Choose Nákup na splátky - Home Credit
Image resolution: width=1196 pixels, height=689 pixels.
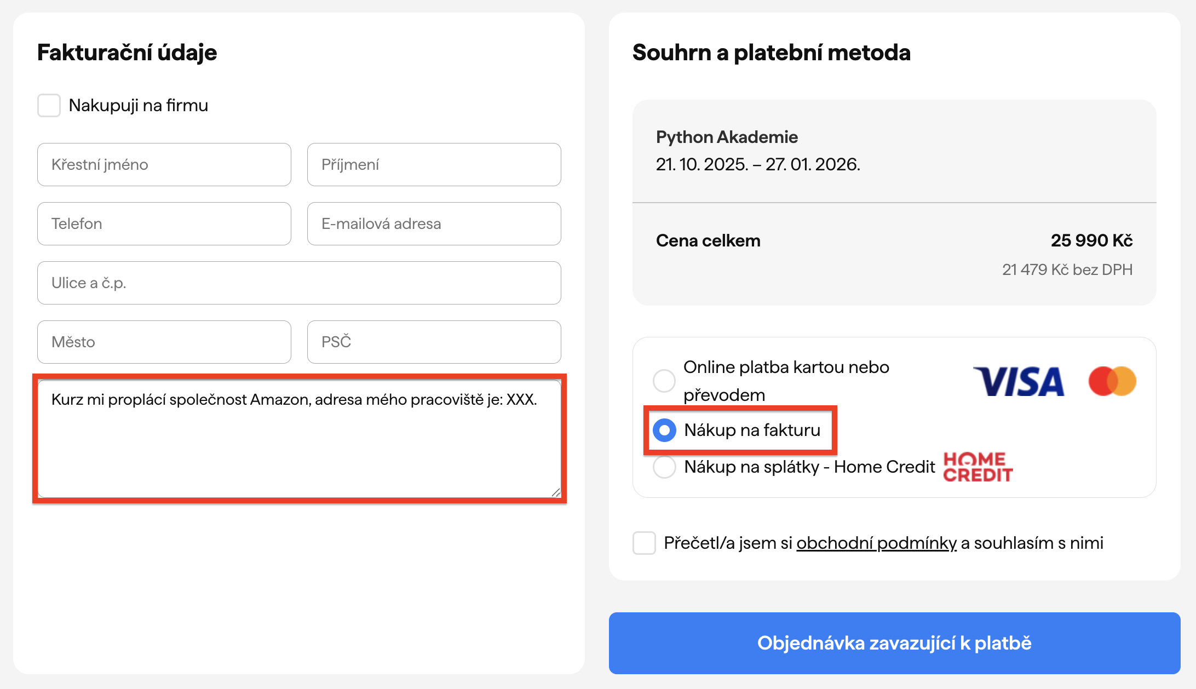tap(665, 467)
